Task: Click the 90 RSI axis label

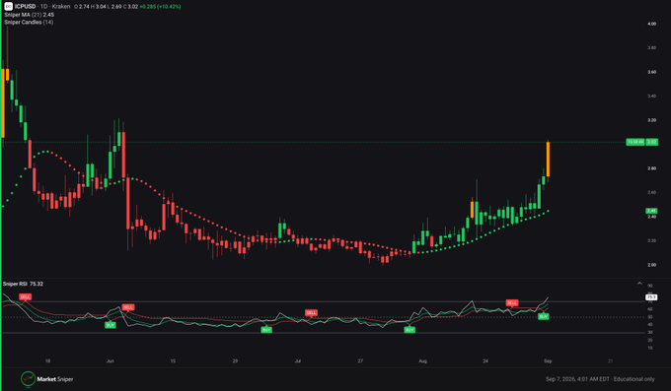Action: click(650, 286)
